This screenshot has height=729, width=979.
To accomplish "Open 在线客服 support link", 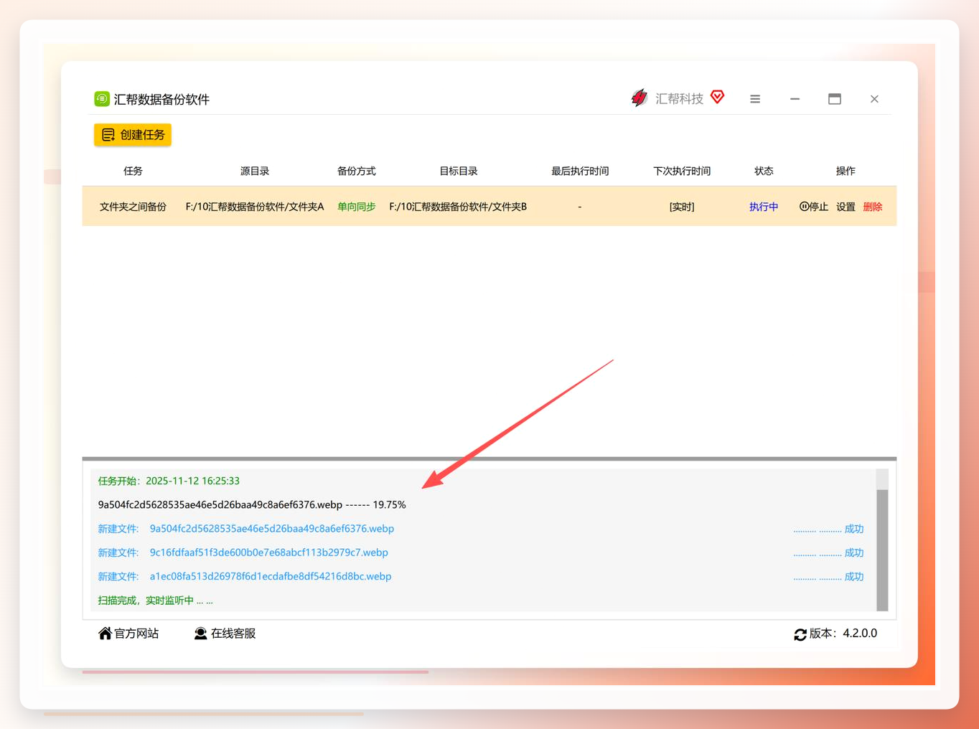I will tap(233, 634).
